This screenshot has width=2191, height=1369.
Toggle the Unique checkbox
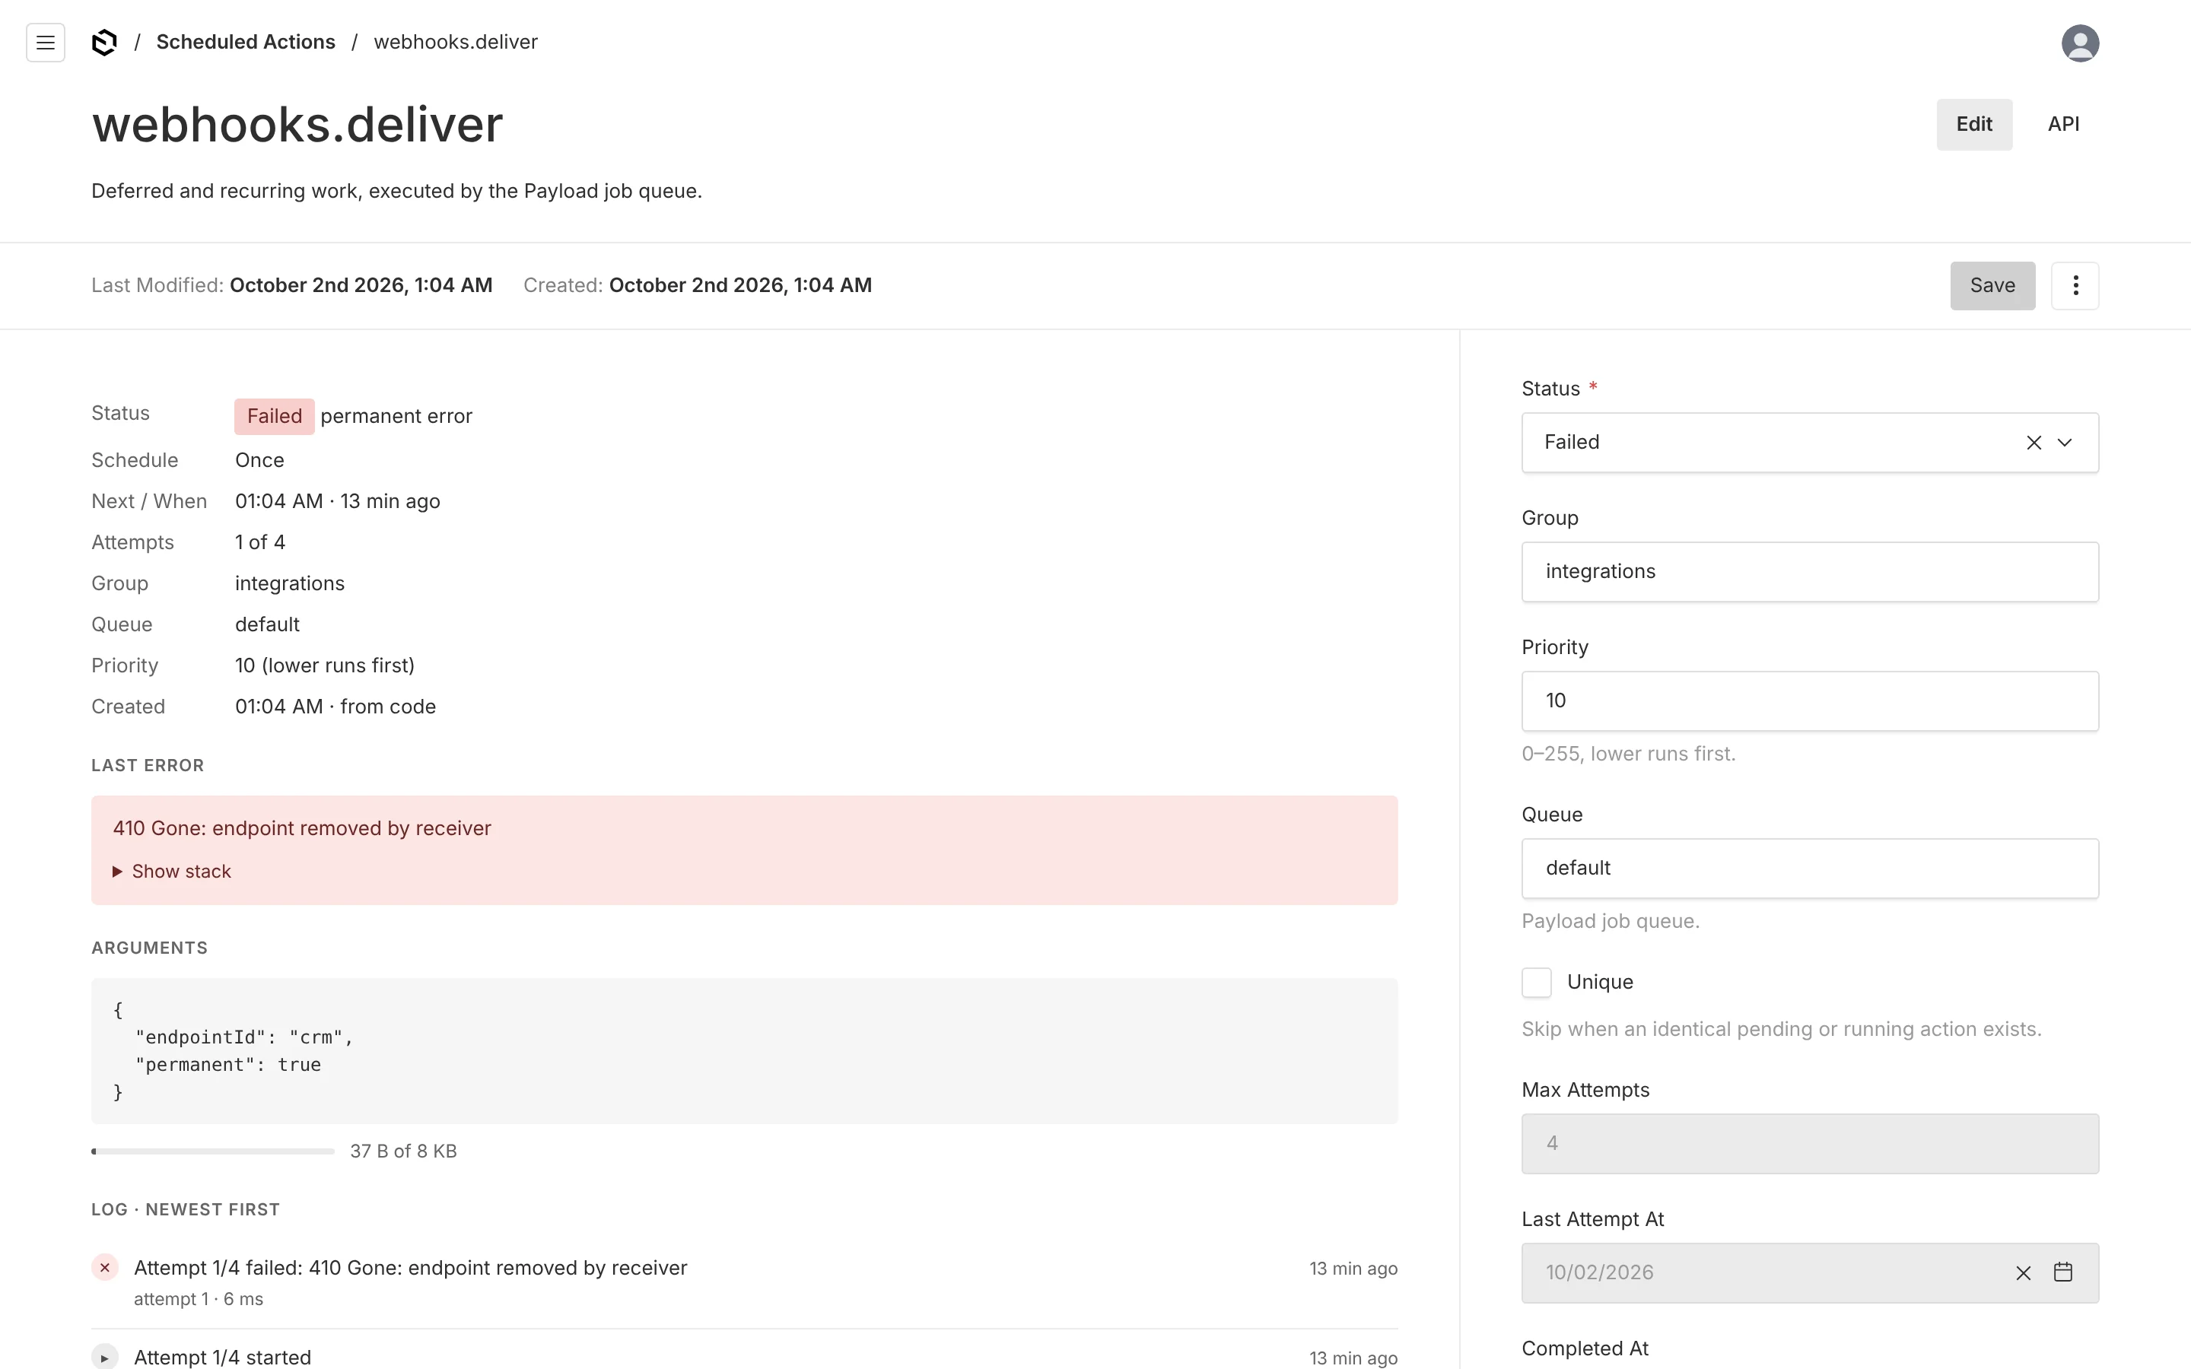(x=1537, y=983)
